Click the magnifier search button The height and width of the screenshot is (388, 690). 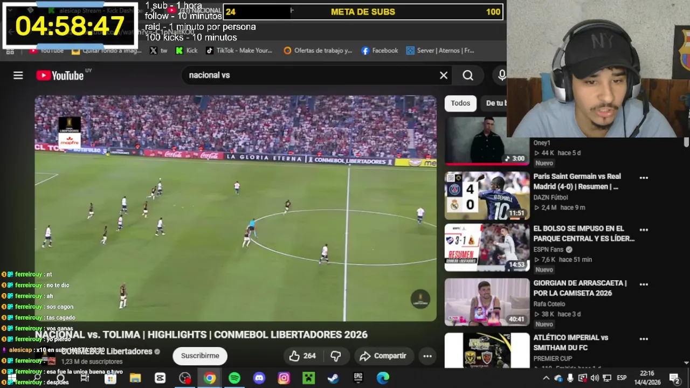click(x=468, y=75)
